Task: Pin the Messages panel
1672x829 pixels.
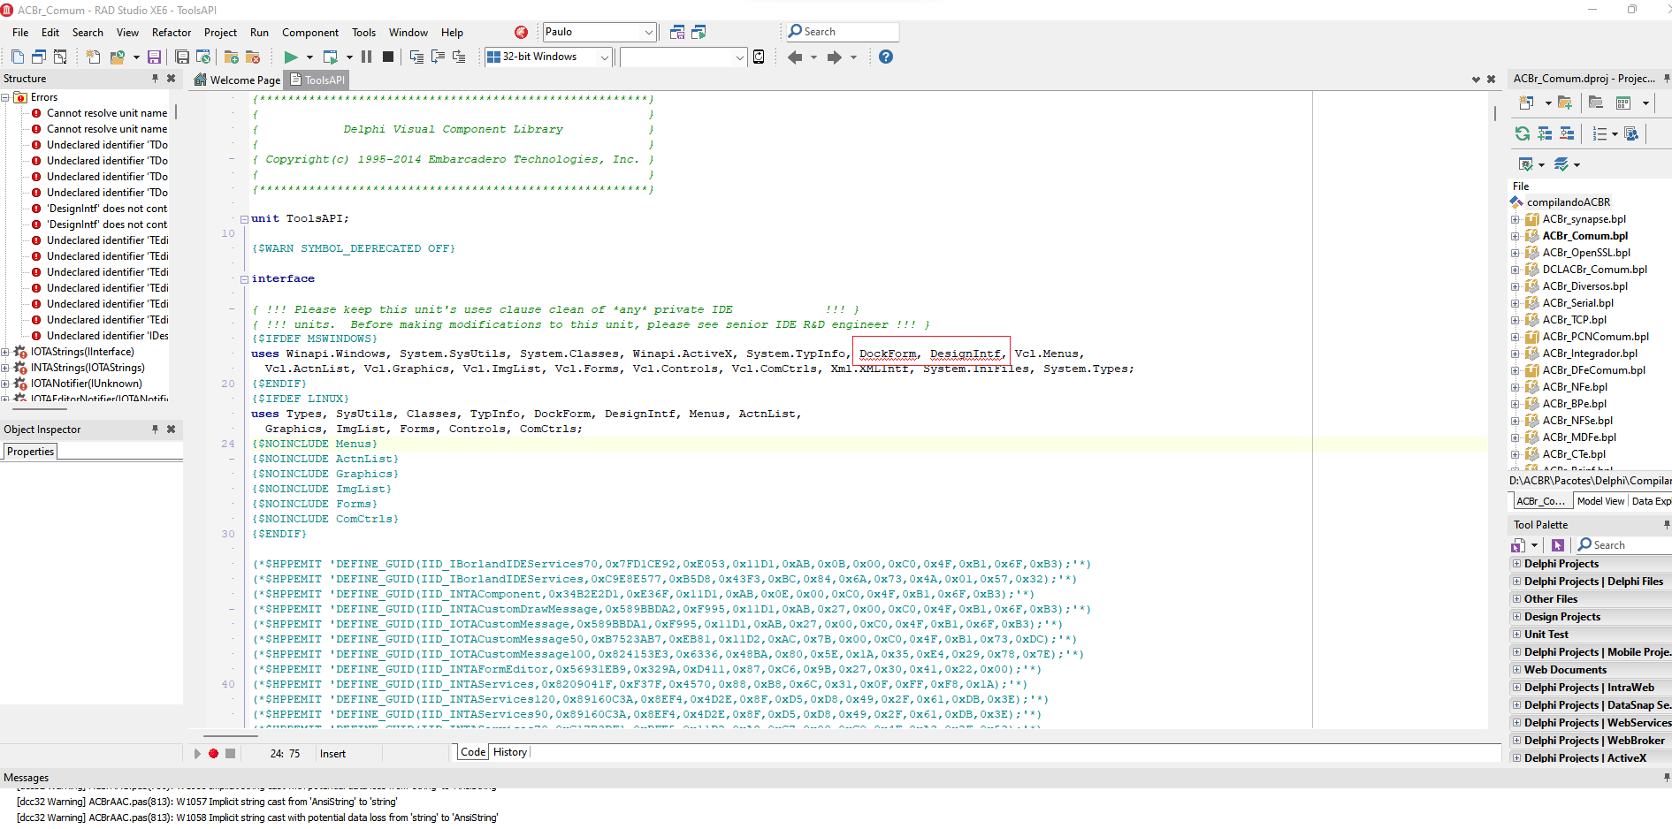Action: (x=1667, y=778)
